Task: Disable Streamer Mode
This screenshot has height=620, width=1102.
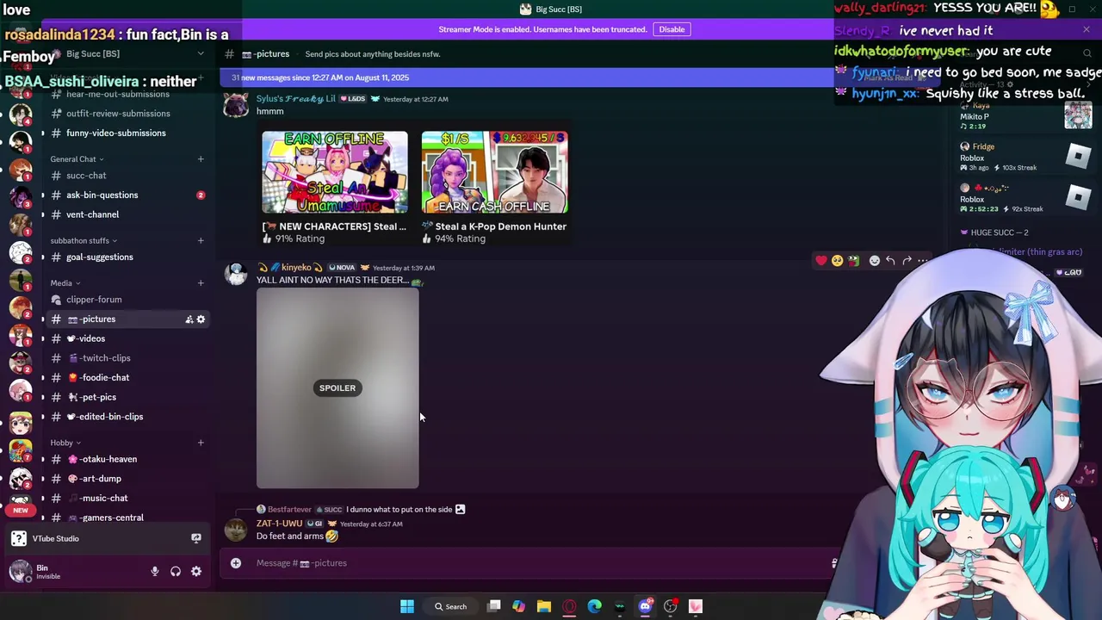Action: coord(672,29)
